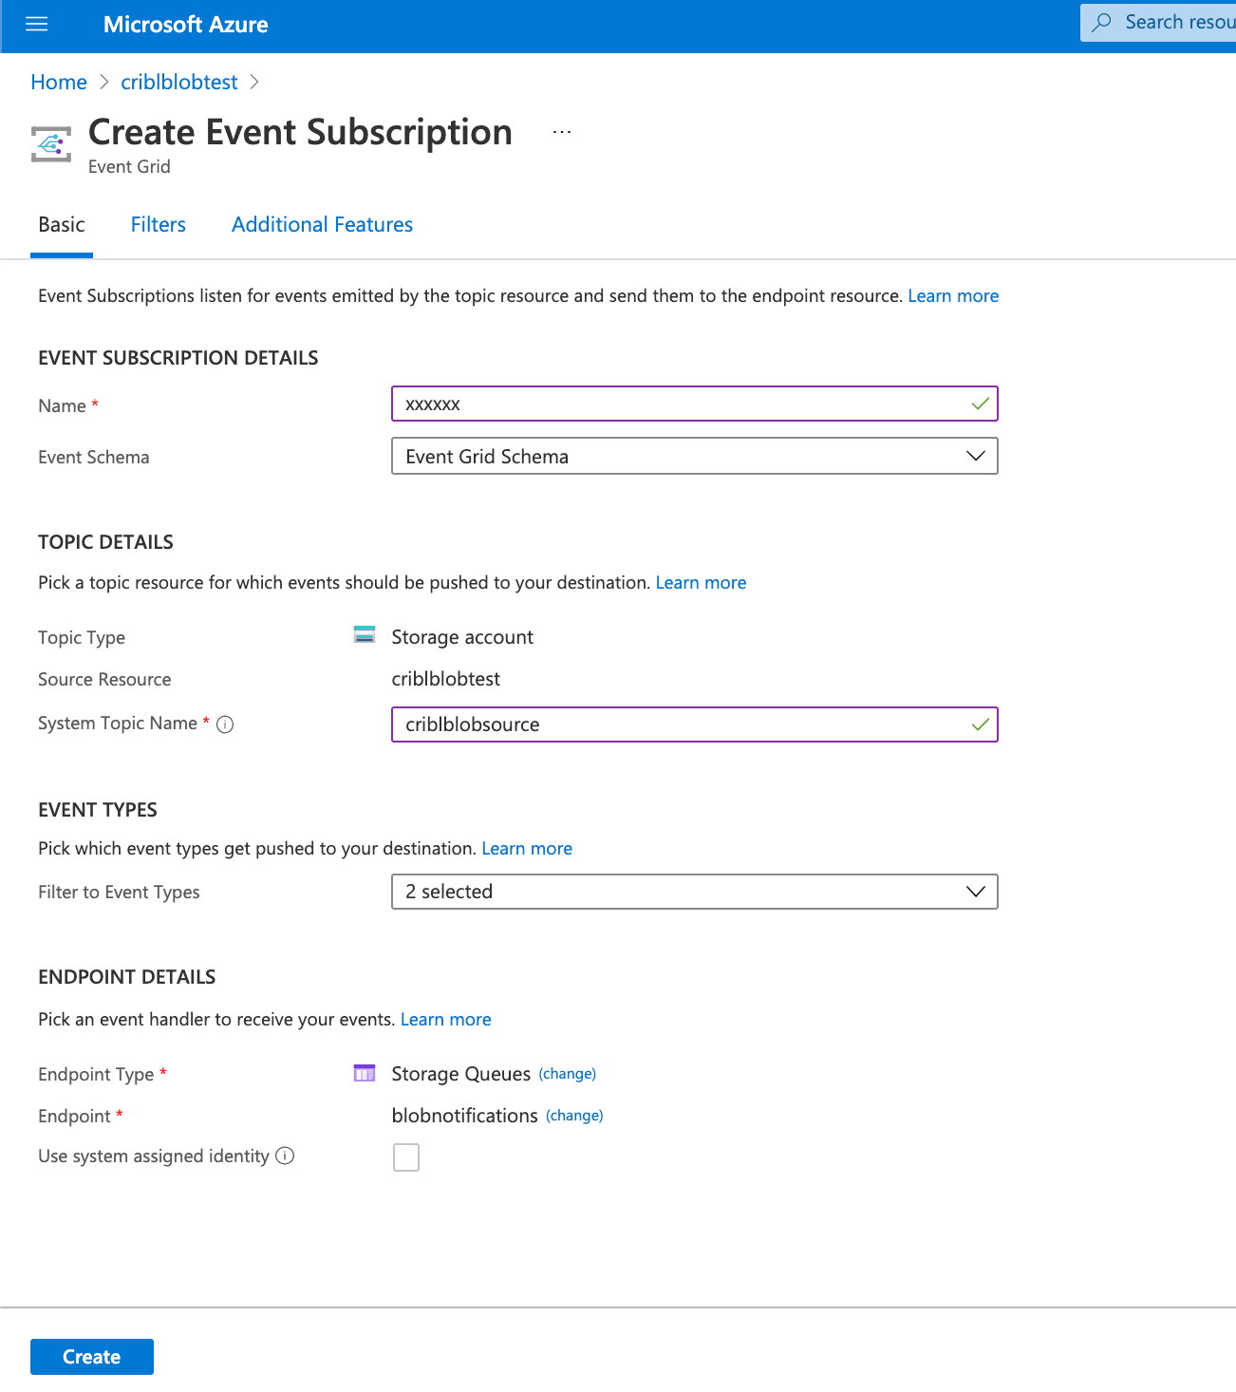The height and width of the screenshot is (1392, 1236).
Task: Switch to the Filters tab
Action: (x=158, y=224)
